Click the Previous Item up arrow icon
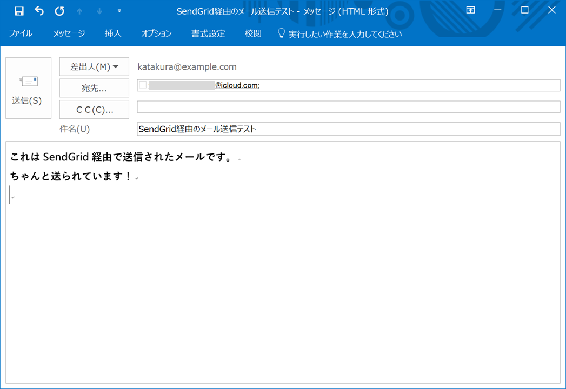 (79, 11)
